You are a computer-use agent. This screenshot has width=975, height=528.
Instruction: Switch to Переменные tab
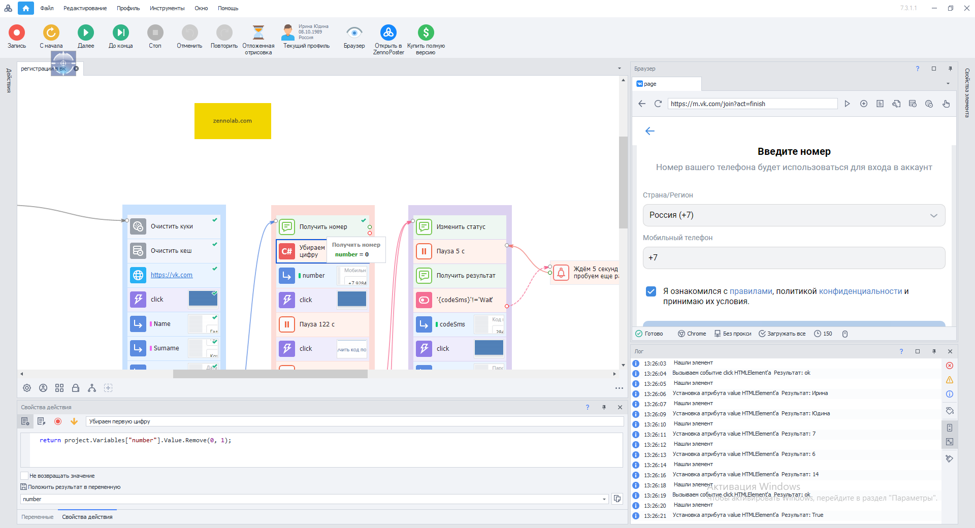pyautogui.click(x=38, y=517)
